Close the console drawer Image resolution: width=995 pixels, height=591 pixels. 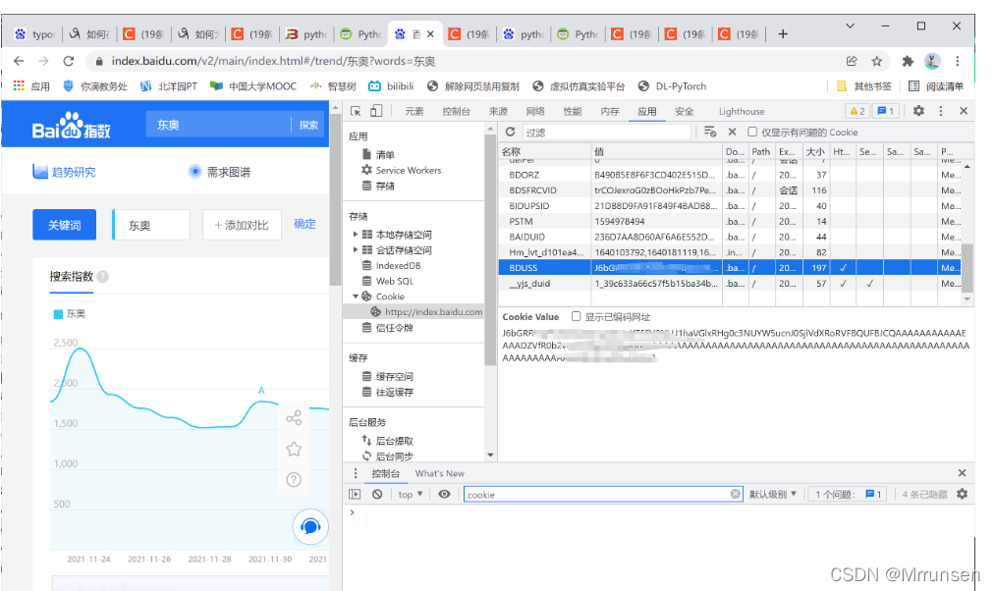962,473
